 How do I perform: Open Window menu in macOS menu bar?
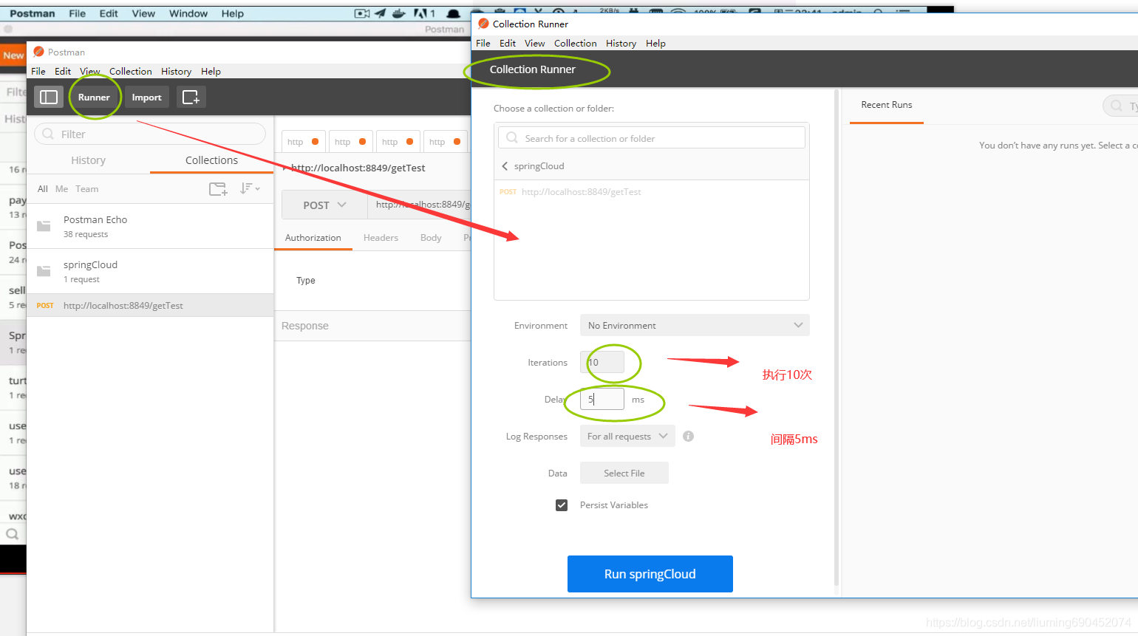(188, 13)
